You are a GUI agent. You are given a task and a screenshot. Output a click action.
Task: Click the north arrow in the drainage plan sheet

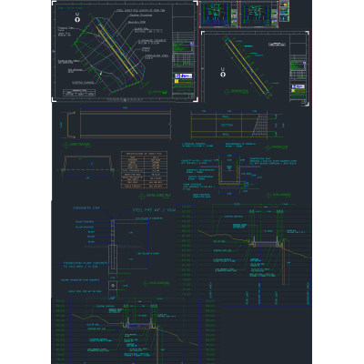223,72
